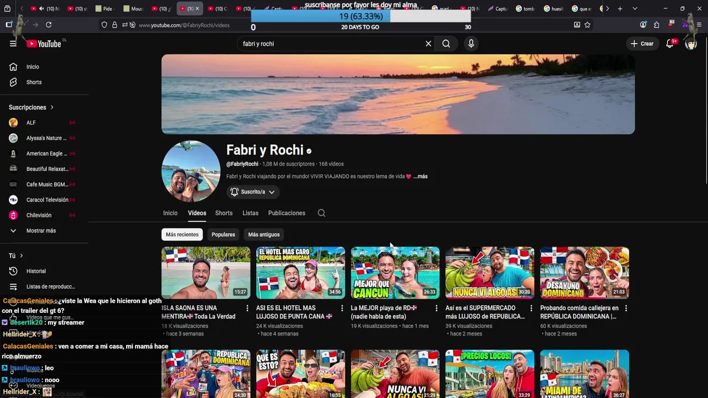
Task: Open American Eagle subscription channel
Action: 44,154
